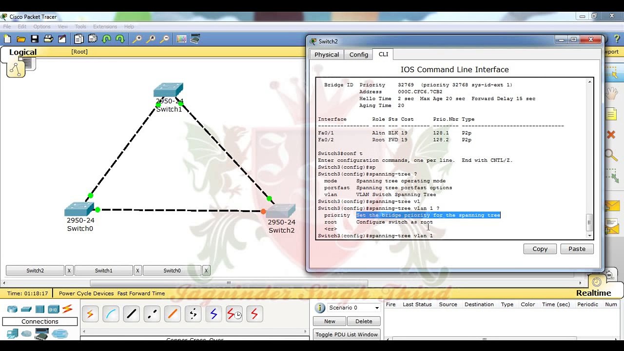Open the View menu
This screenshot has width=624, height=351.
coord(63,26)
